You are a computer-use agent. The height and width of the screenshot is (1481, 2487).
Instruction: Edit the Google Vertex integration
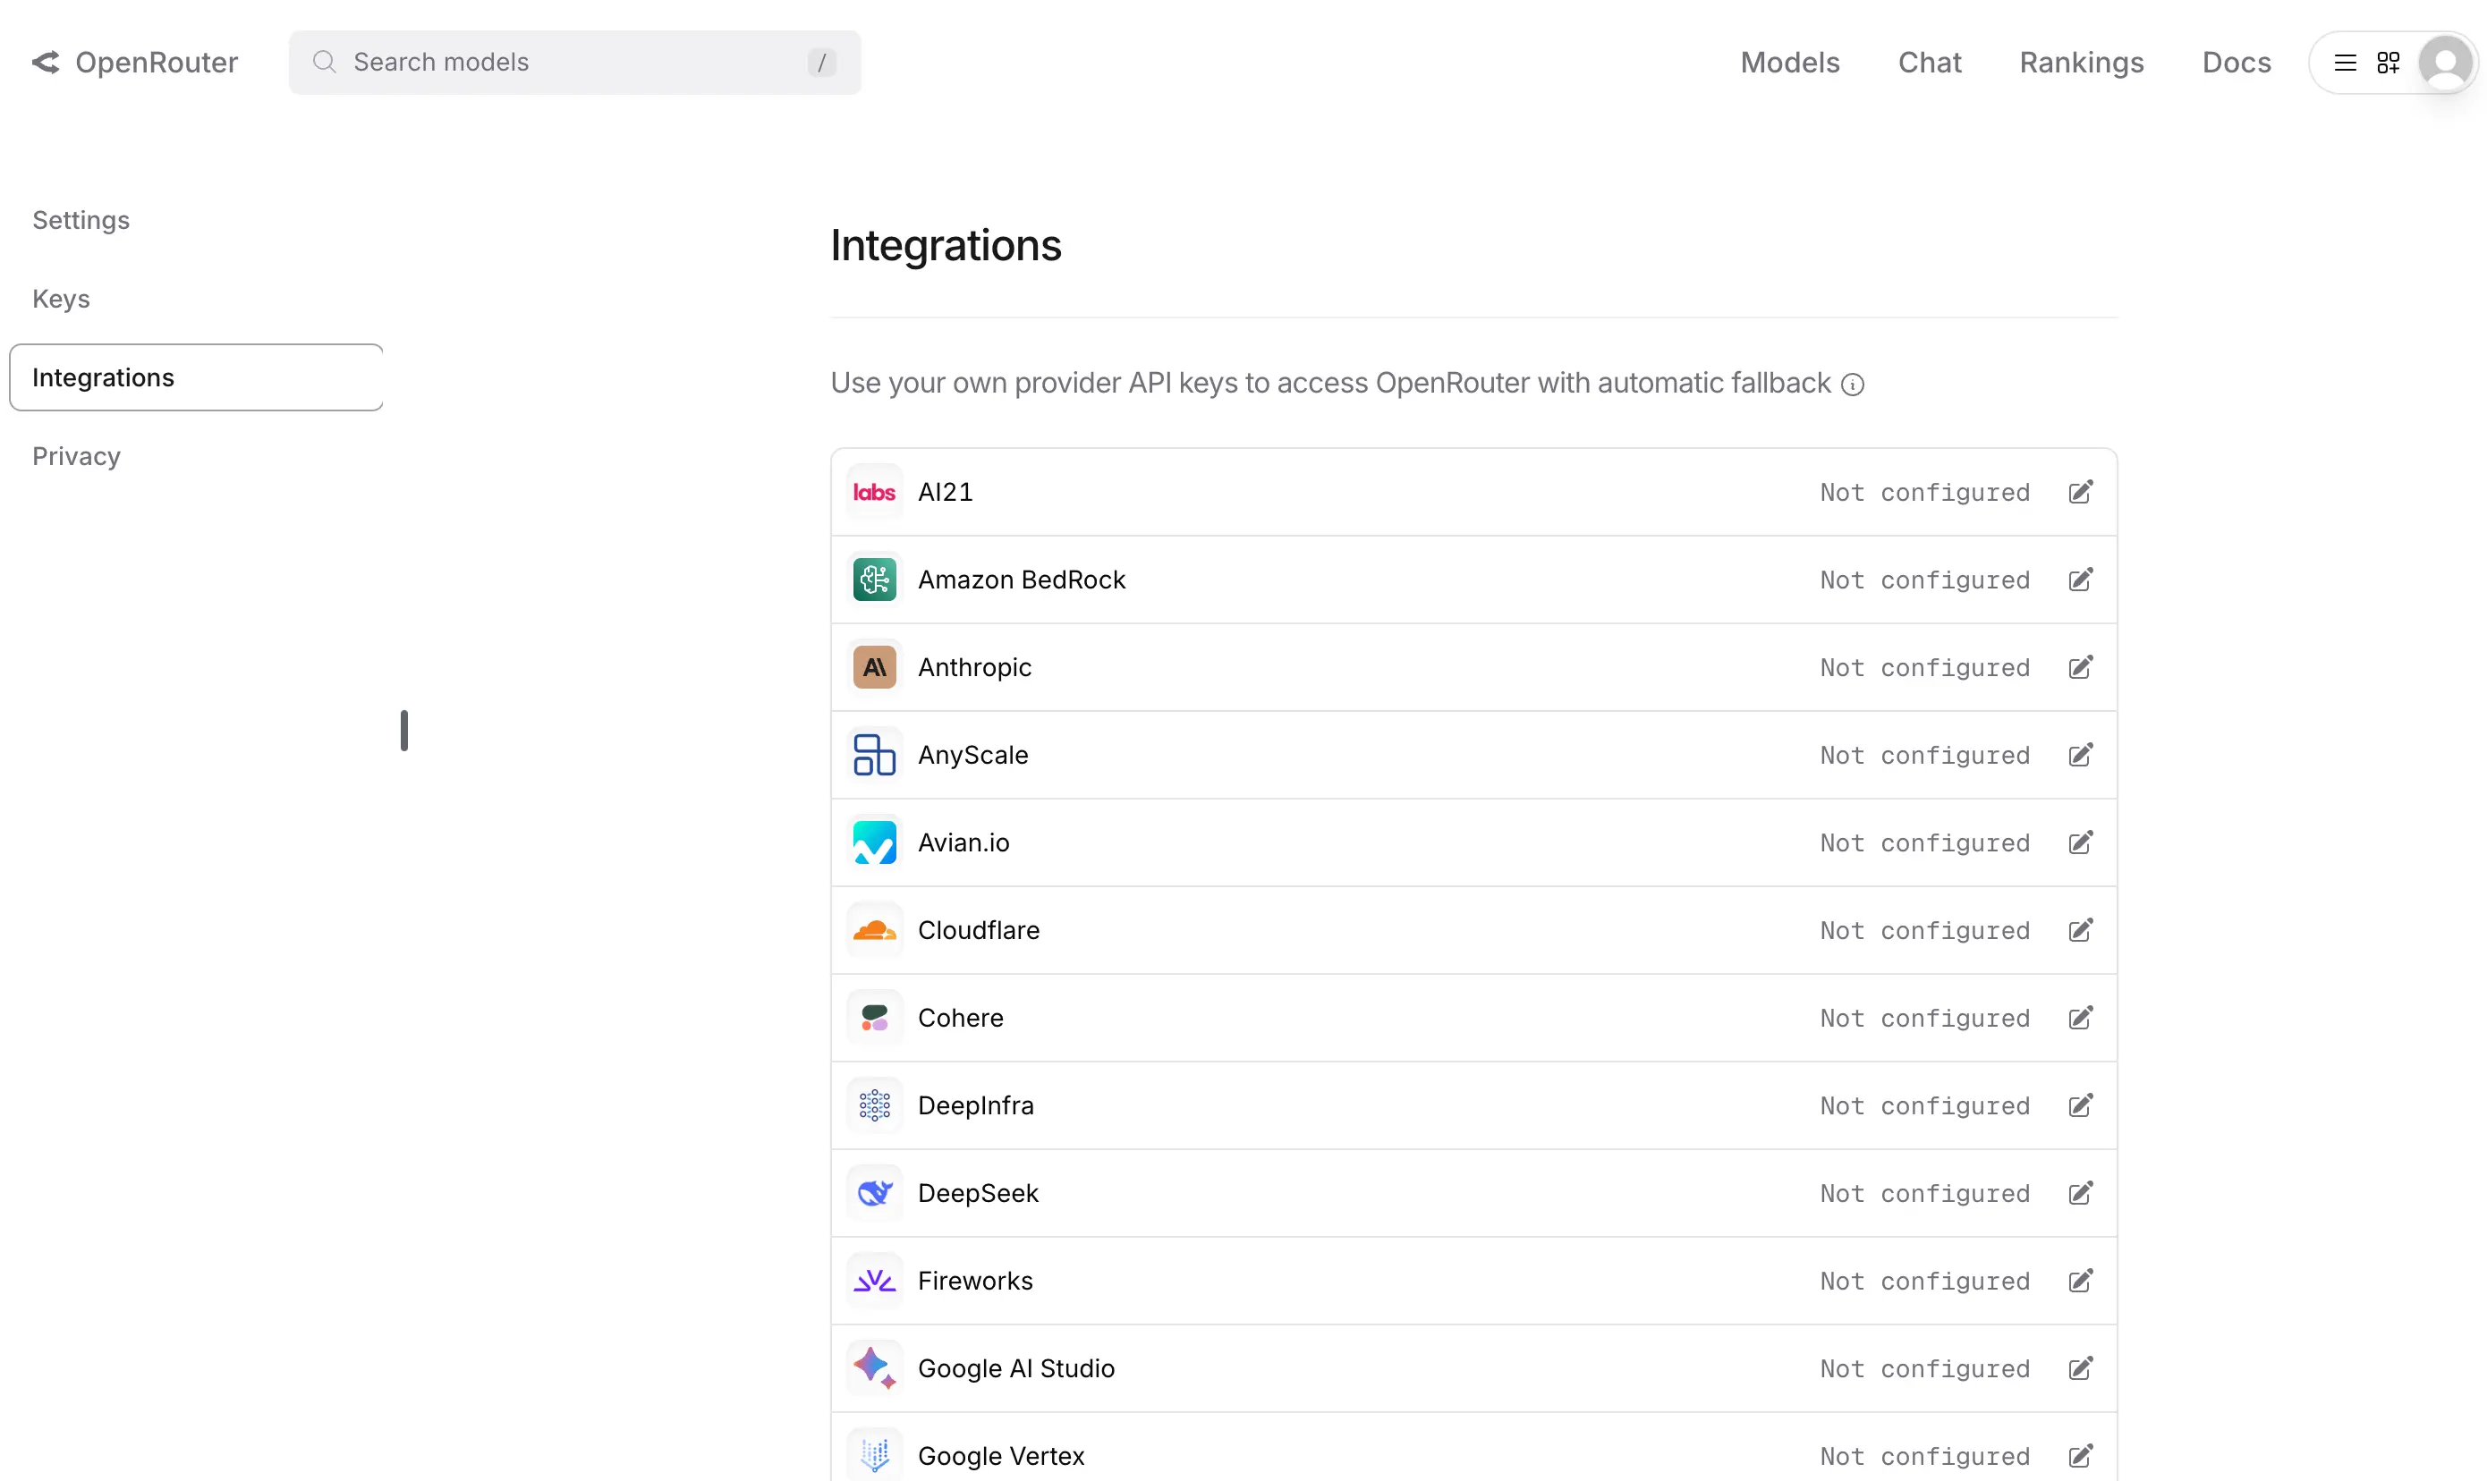pyautogui.click(x=2080, y=1456)
